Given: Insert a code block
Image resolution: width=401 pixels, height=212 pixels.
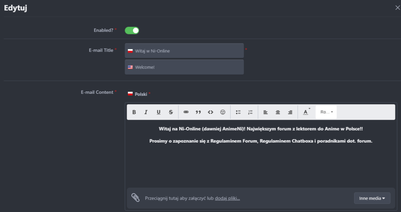Looking at the screenshot, I should click(211, 112).
